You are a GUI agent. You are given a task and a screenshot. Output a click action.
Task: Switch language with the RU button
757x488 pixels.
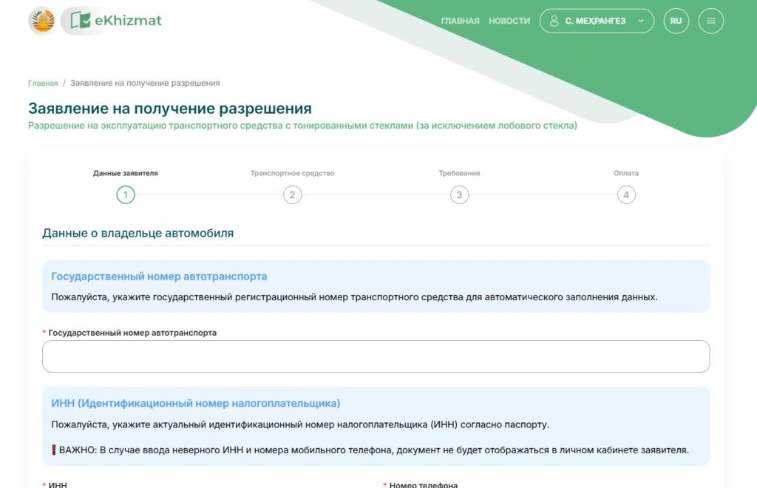click(x=676, y=21)
